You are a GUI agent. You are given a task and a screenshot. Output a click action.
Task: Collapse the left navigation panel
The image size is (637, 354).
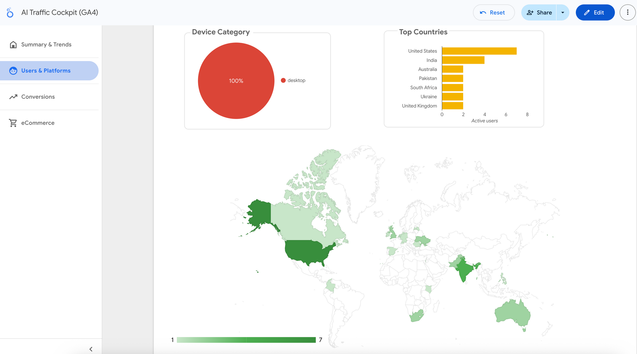[x=91, y=349]
